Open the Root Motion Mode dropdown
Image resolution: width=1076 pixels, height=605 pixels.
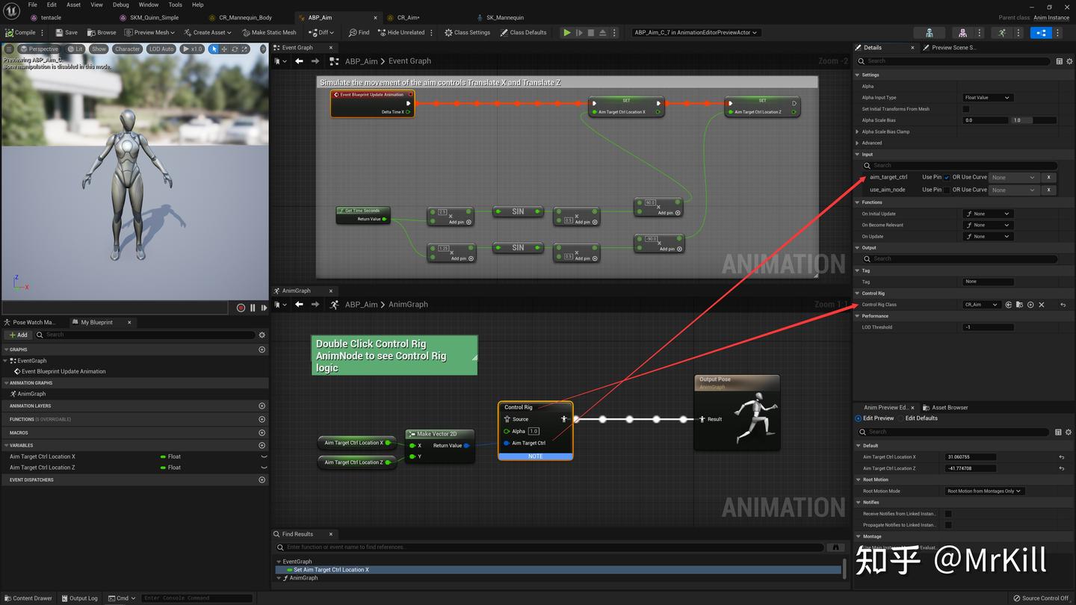click(x=984, y=491)
